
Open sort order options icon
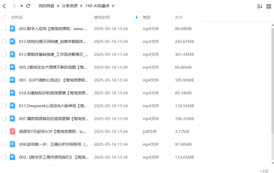260,6
